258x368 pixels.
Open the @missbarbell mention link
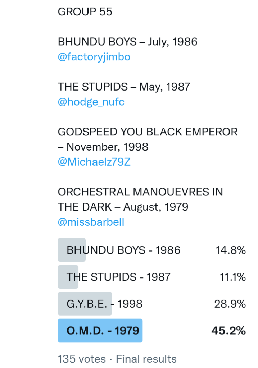[91, 222]
